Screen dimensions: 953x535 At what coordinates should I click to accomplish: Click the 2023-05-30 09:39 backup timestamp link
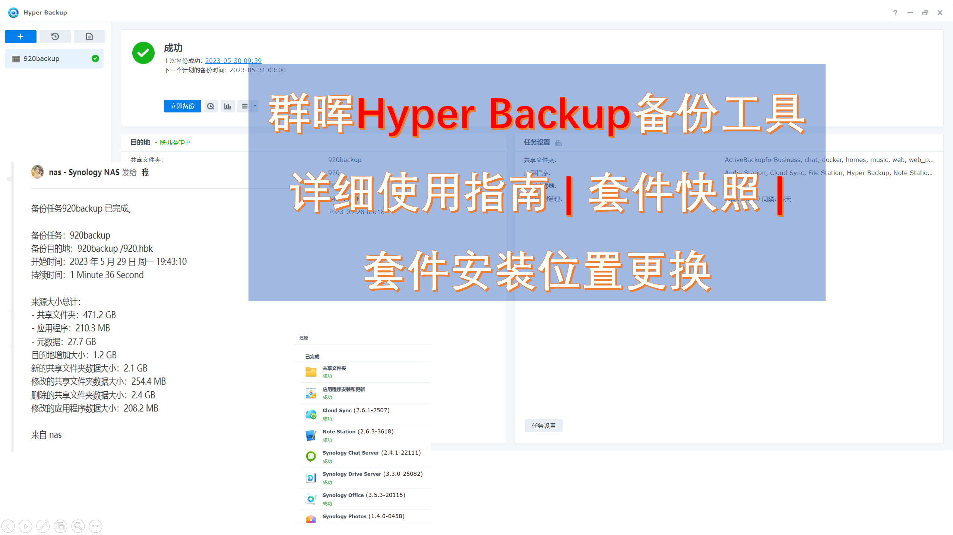233,60
